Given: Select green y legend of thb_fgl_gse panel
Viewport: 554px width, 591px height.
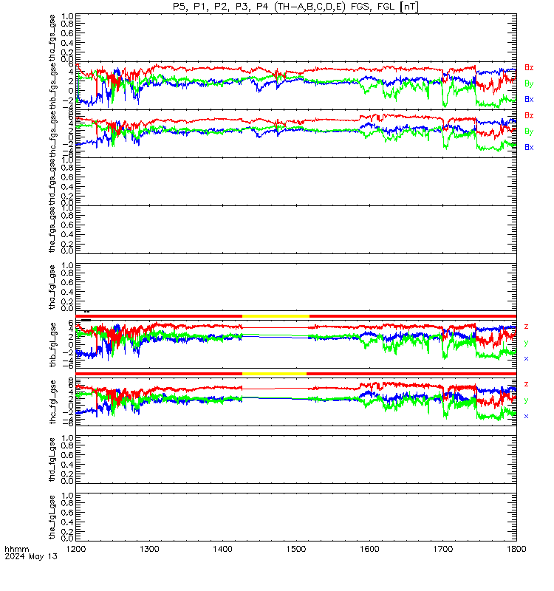Looking at the screenshot, I should 526,343.
